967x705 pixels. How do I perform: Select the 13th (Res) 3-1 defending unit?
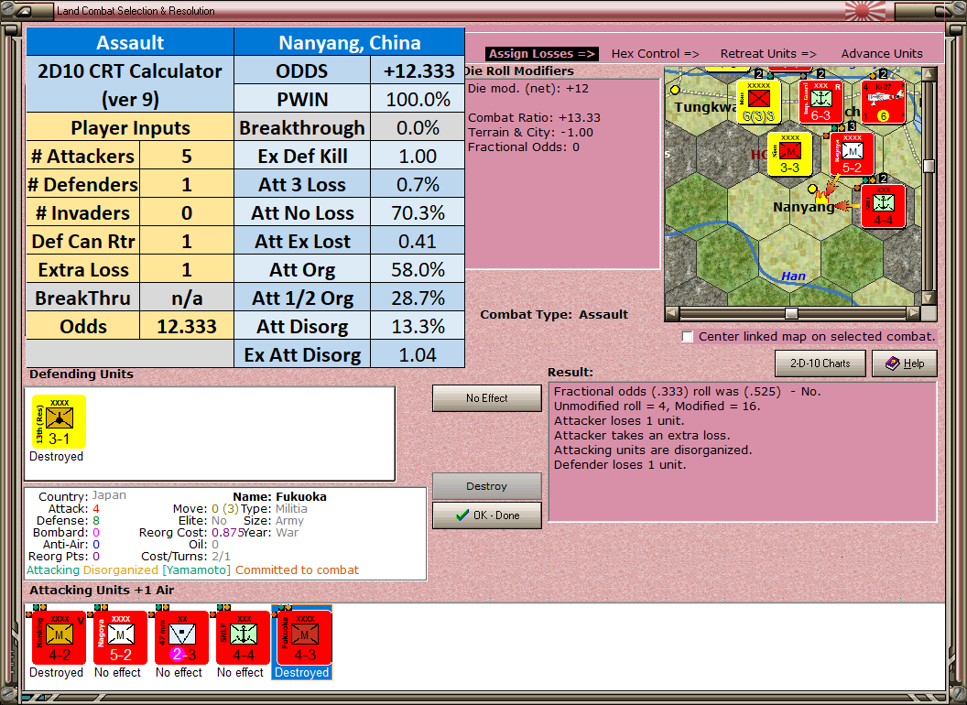pyautogui.click(x=60, y=422)
